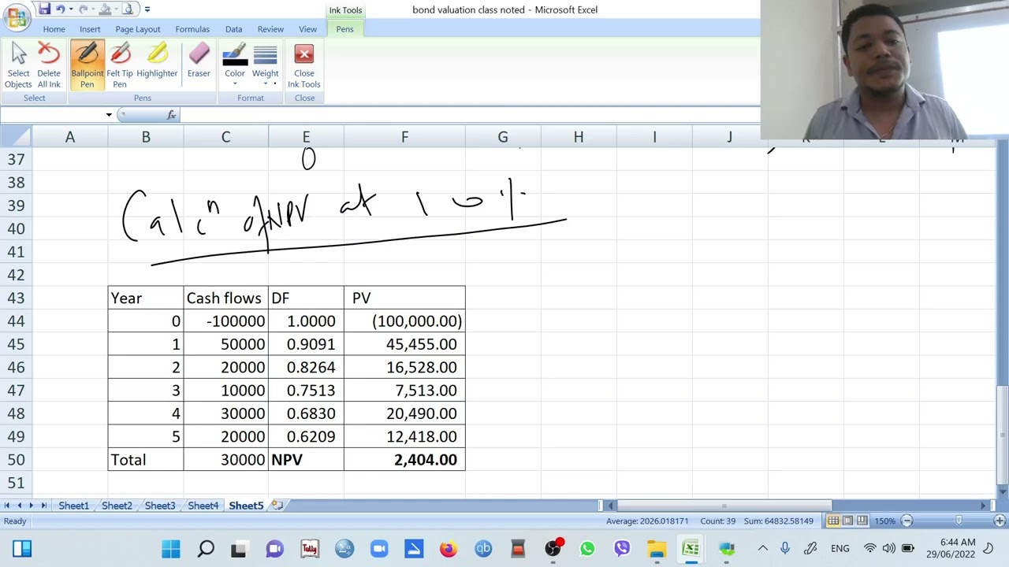The height and width of the screenshot is (567, 1009).
Task: Delete All Ink from the sheet
Action: point(49,66)
